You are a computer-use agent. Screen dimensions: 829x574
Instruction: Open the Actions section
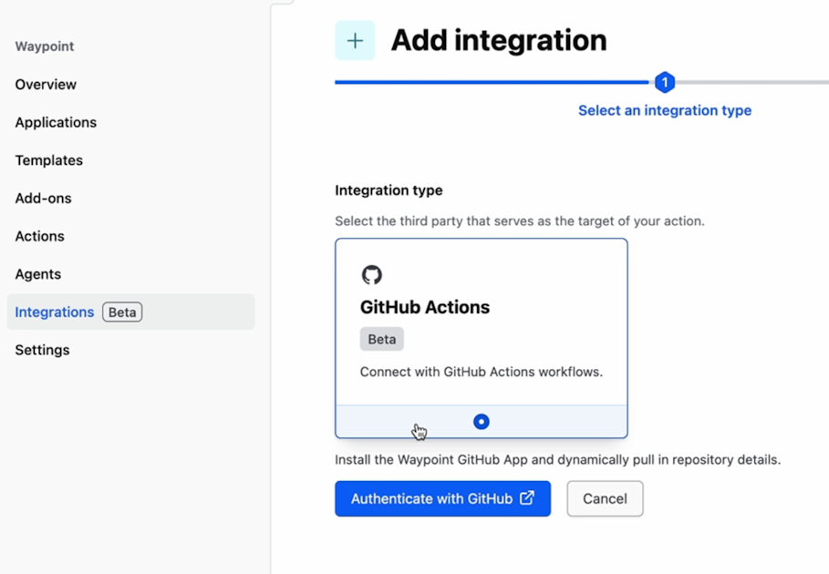tap(39, 236)
